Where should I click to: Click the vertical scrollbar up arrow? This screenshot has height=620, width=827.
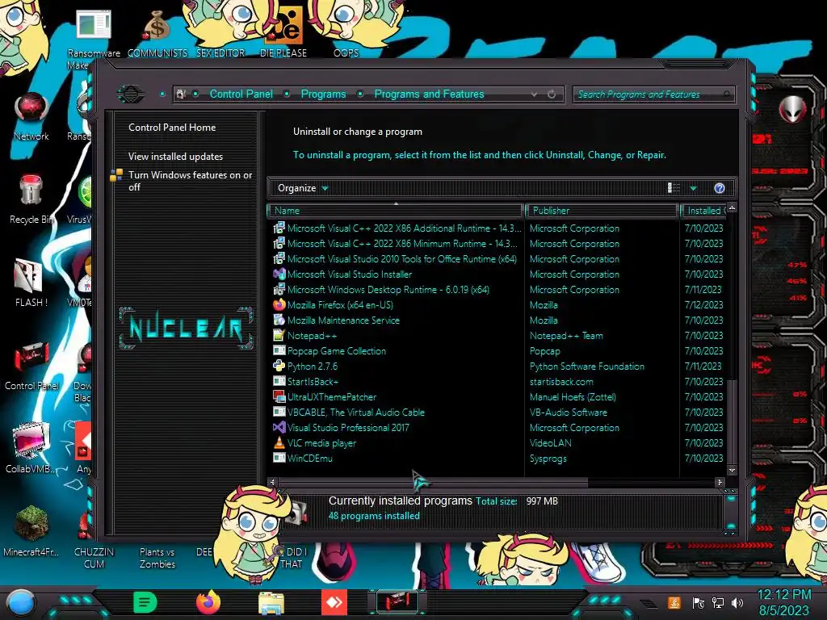731,207
